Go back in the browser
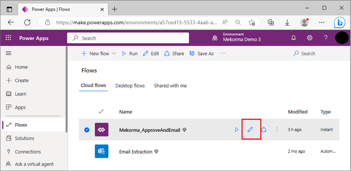 (11, 22)
